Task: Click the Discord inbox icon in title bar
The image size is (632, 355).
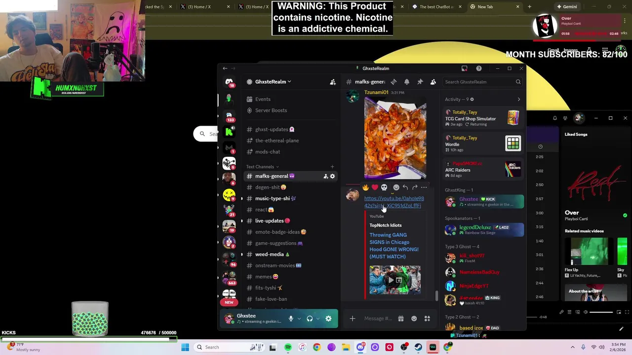Action: (x=464, y=69)
